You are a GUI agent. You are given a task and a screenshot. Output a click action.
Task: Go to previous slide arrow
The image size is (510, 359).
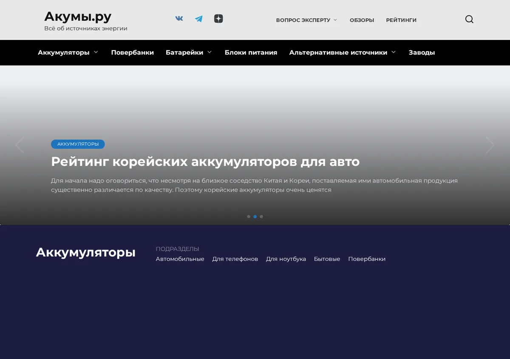point(20,145)
